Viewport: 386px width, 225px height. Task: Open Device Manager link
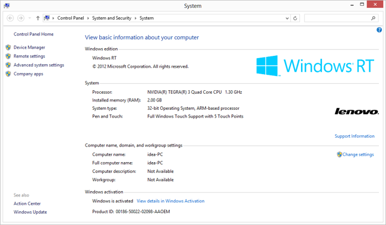pyautogui.click(x=29, y=47)
